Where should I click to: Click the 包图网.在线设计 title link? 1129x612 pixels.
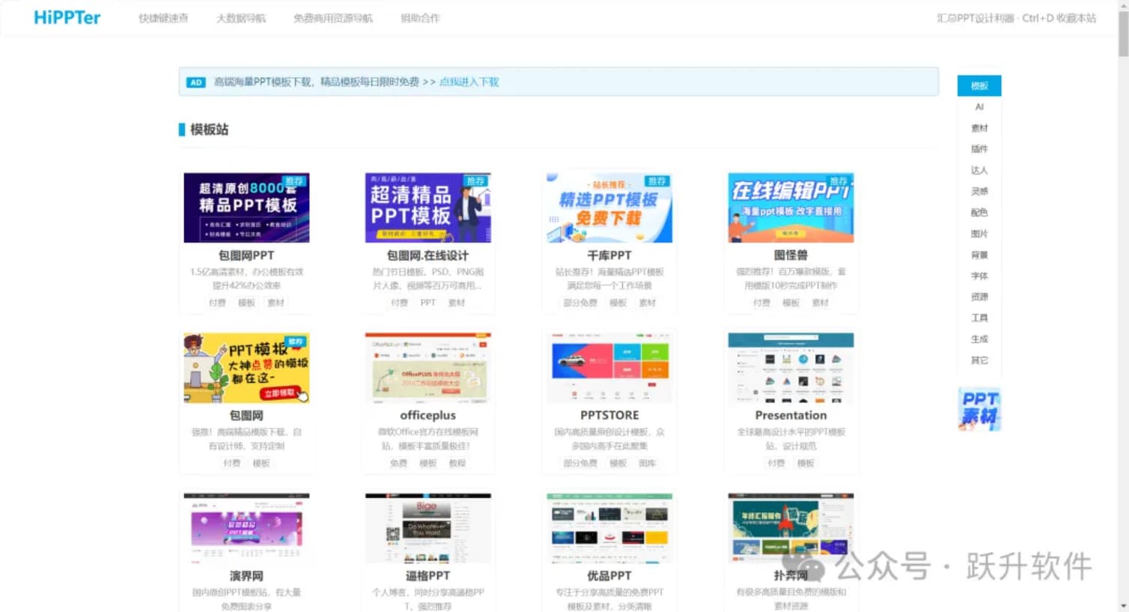[427, 255]
